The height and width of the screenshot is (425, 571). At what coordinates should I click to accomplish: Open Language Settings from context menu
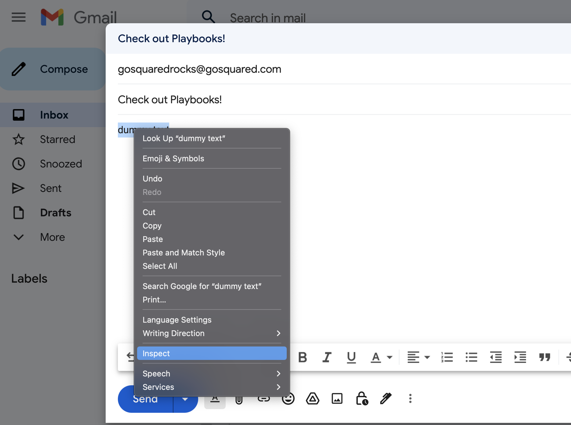(x=212, y=320)
